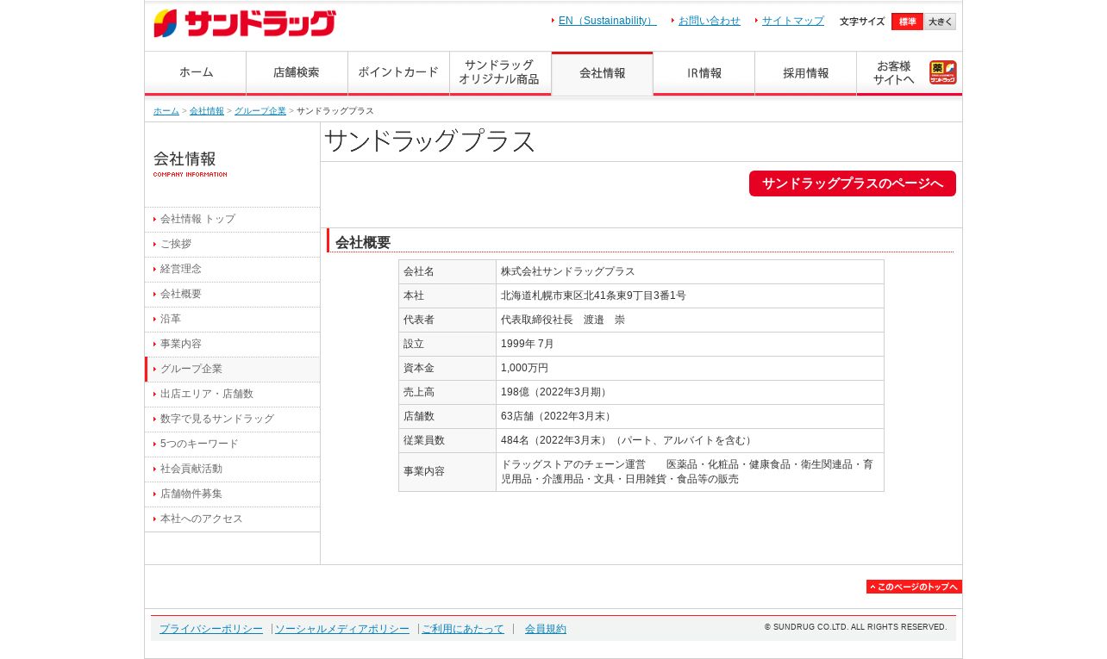Open 5つのキーワード in sidebar
1107x659 pixels.
point(232,445)
